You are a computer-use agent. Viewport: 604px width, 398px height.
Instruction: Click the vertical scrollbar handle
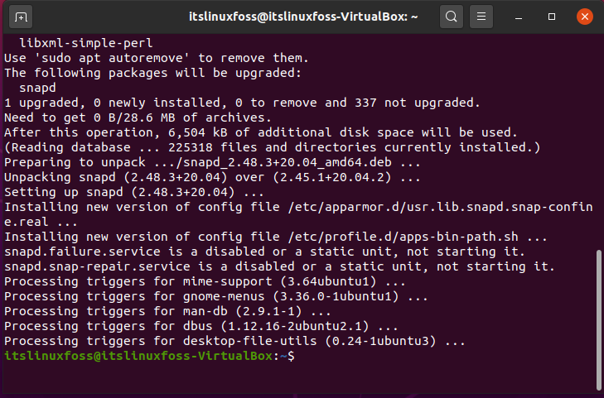(x=598, y=320)
